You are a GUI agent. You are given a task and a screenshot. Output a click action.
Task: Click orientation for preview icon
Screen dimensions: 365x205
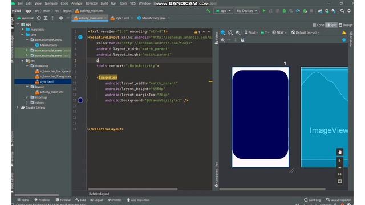click(230, 32)
